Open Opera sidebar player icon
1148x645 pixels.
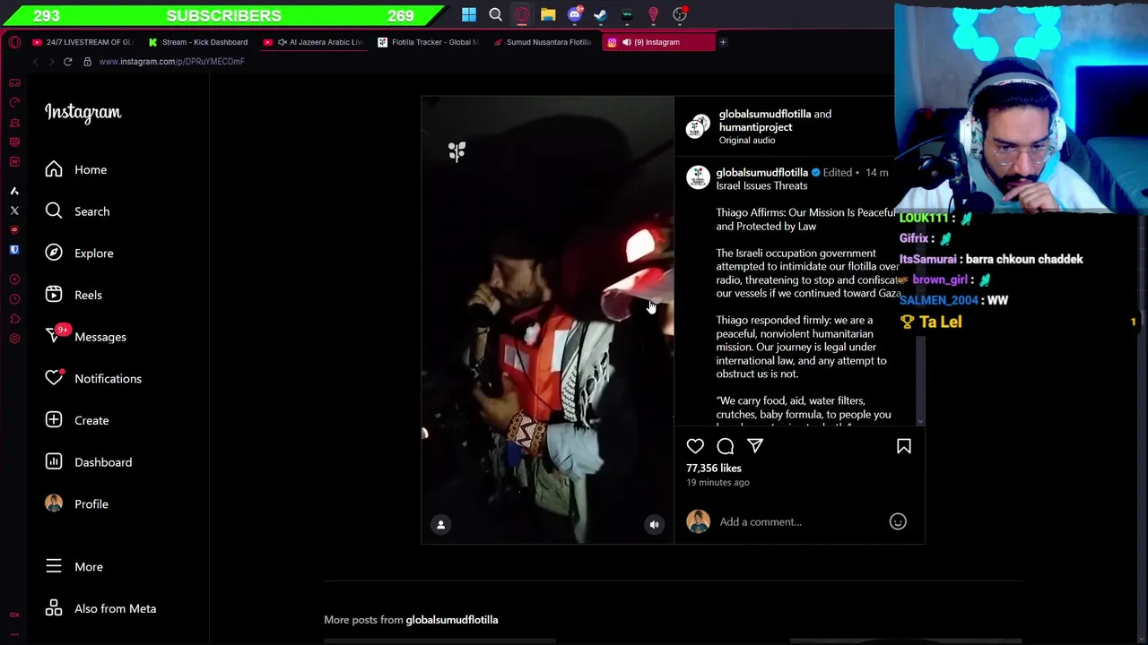tap(14, 279)
